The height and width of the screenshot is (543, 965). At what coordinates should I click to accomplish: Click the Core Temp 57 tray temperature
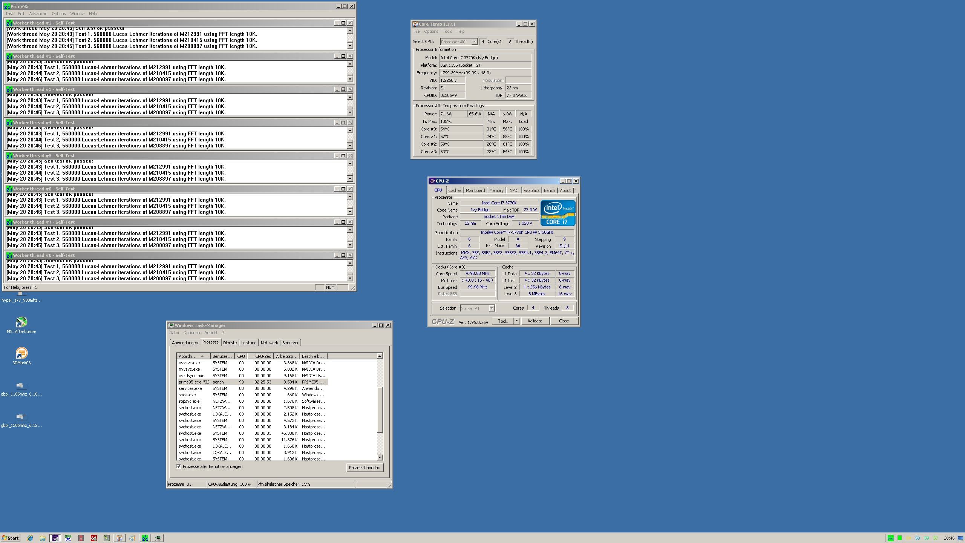point(936,538)
